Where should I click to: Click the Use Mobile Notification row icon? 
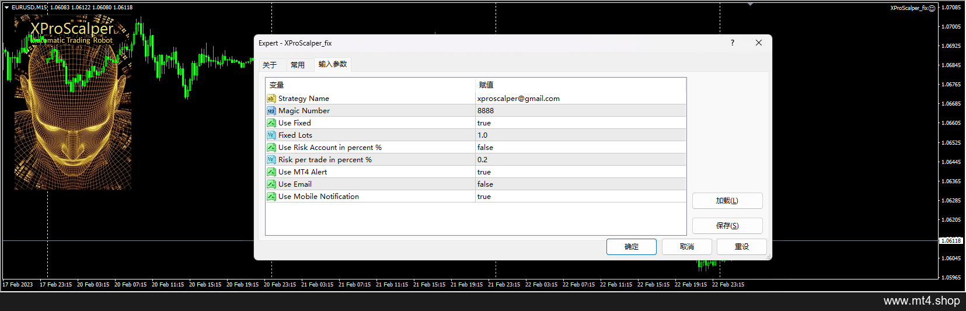pyautogui.click(x=271, y=197)
